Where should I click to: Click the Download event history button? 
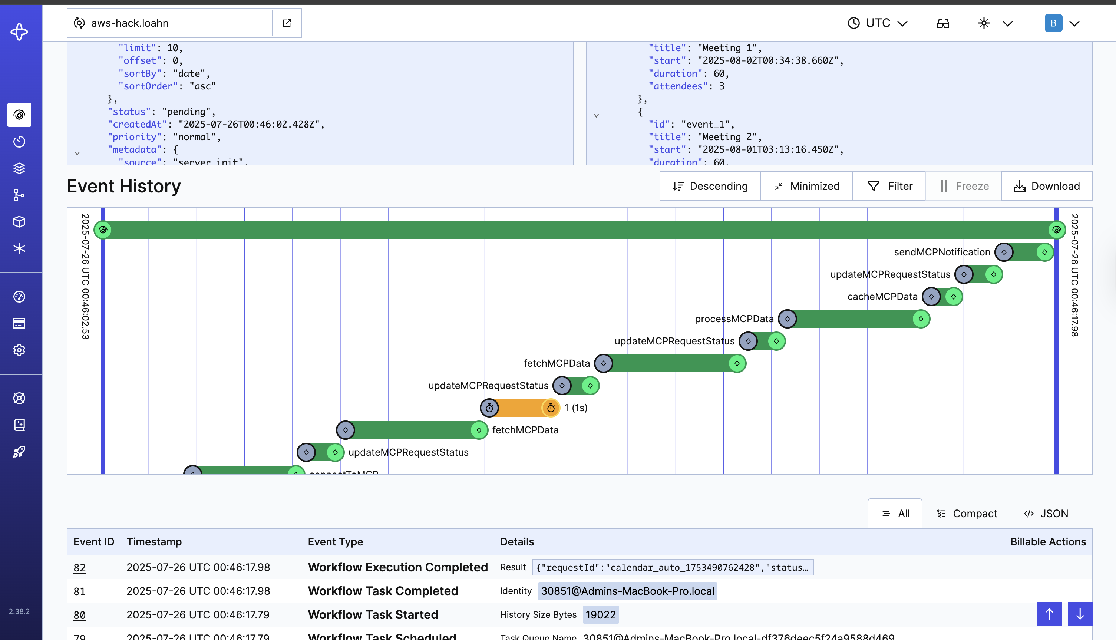pos(1047,186)
